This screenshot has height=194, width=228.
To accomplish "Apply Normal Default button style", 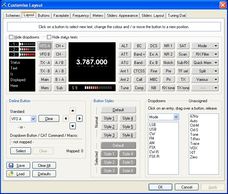I will (118, 110).
